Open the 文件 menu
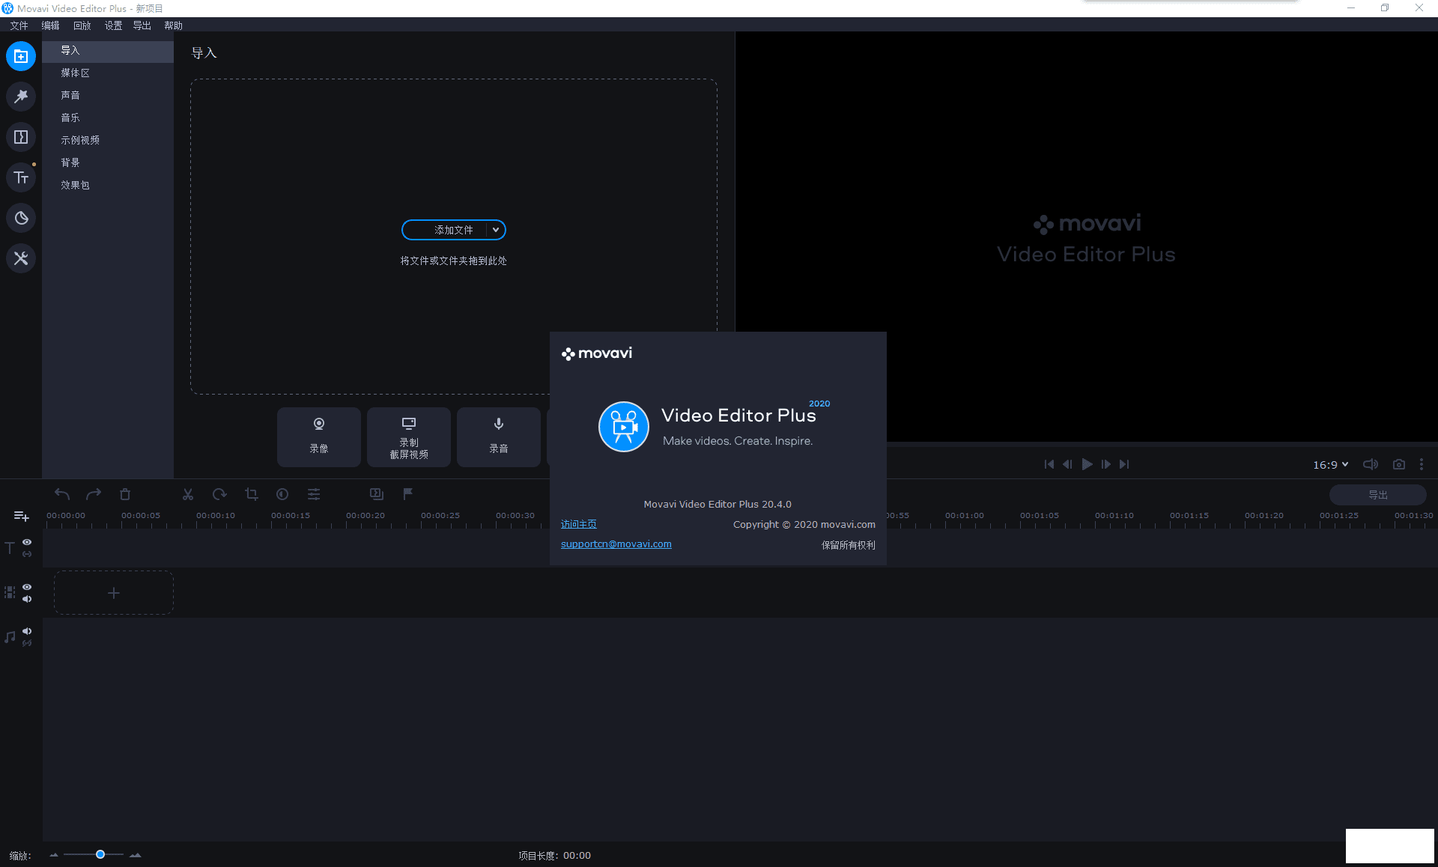 19,25
